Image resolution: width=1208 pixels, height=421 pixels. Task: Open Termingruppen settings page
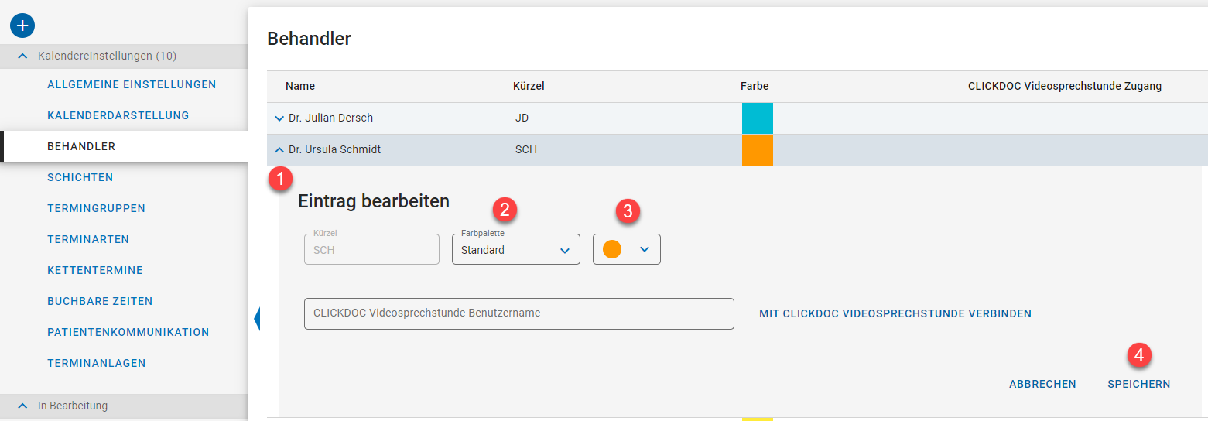click(x=96, y=208)
